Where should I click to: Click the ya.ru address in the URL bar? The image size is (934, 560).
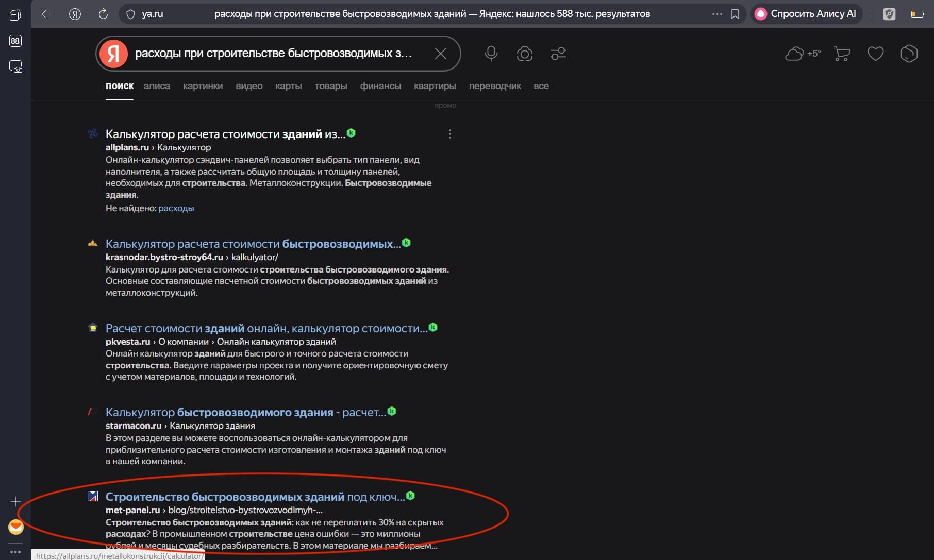(153, 14)
